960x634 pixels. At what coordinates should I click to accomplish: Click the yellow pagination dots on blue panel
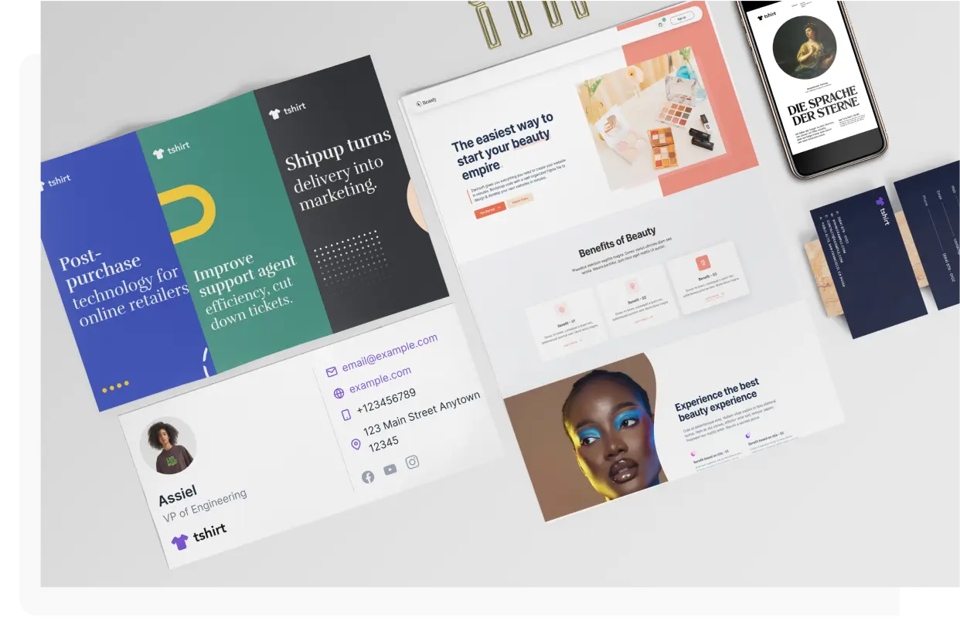(x=116, y=386)
